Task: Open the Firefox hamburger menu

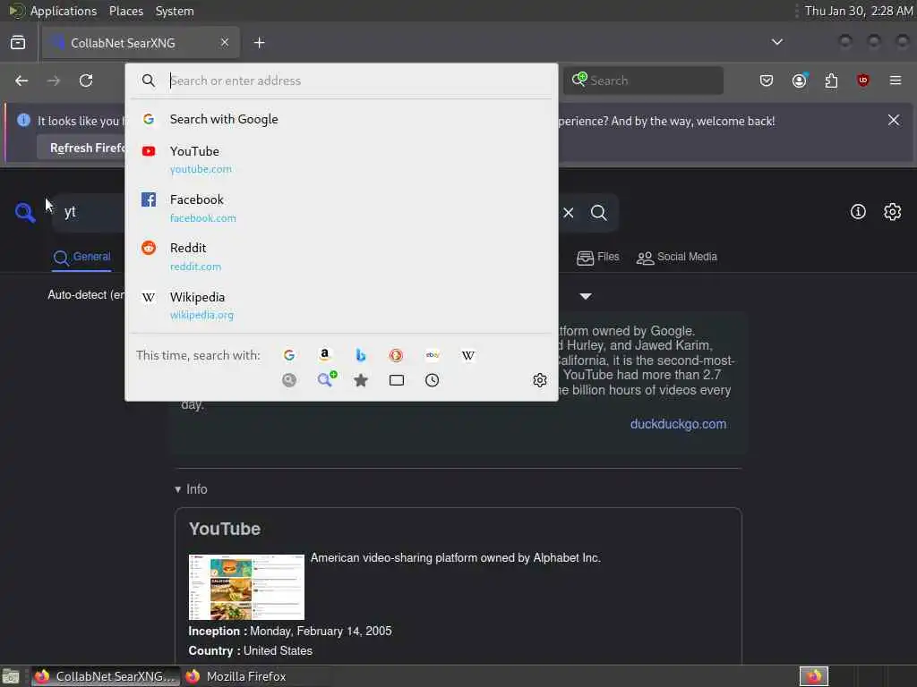Action: (895, 81)
